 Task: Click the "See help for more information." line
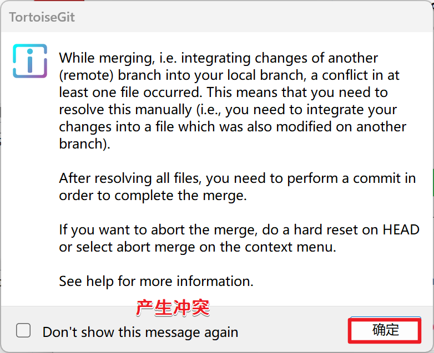pos(156,281)
